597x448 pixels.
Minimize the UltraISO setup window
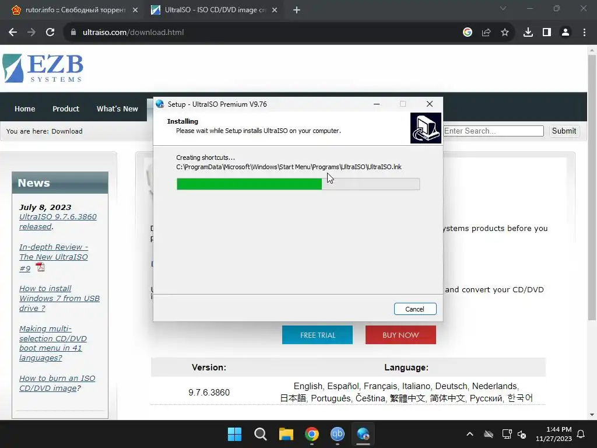pos(377,104)
